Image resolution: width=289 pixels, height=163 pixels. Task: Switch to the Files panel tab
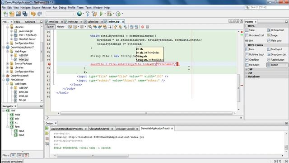click(x=17, y=22)
